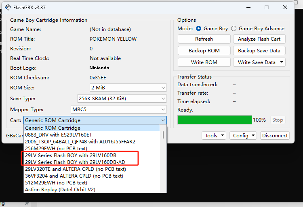This screenshot has height=207, width=303.
Task: Open the Save Type combo box
Action: tap(122, 99)
